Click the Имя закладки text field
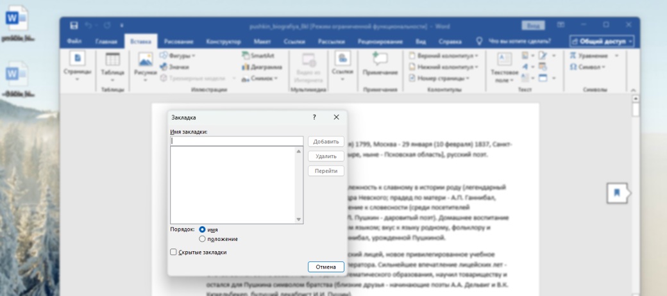Screen dimensions: 667x296 237,142
